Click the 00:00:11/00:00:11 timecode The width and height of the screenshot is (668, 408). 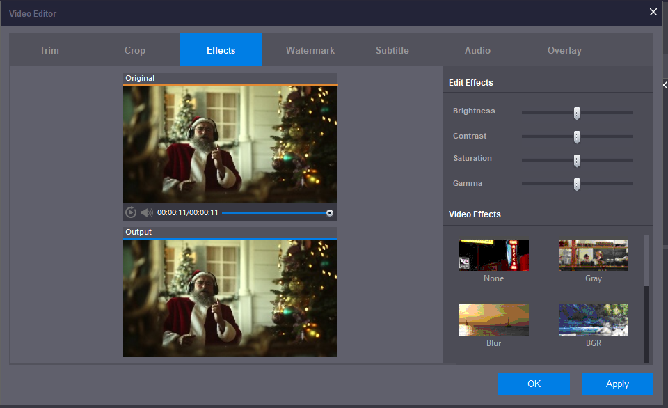pyautogui.click(x=187, y=212)
